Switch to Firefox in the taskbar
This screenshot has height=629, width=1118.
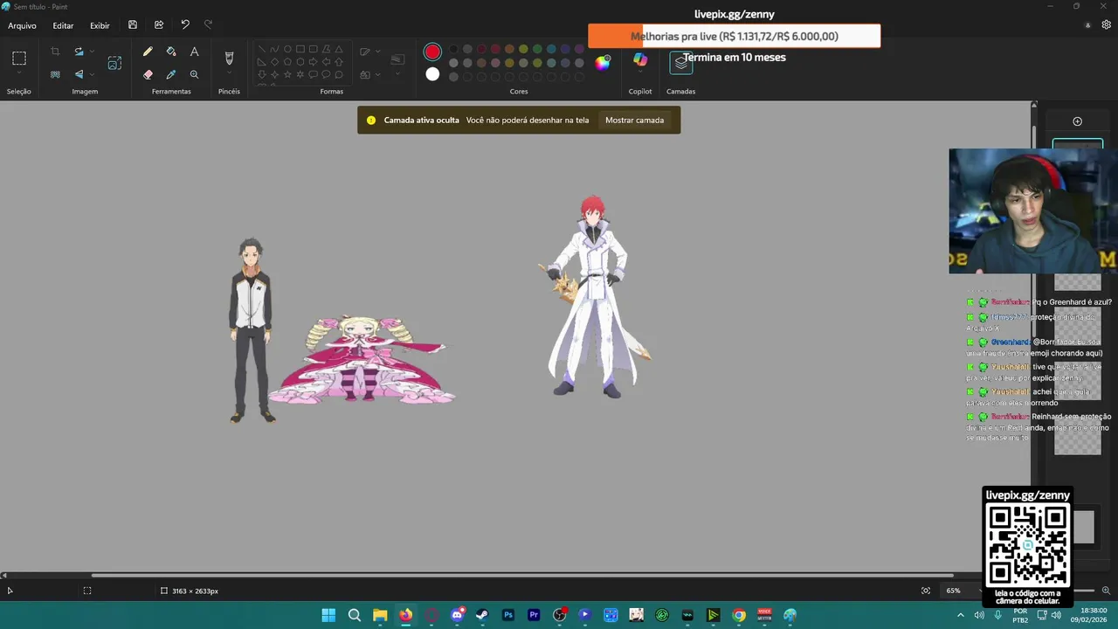406,615
